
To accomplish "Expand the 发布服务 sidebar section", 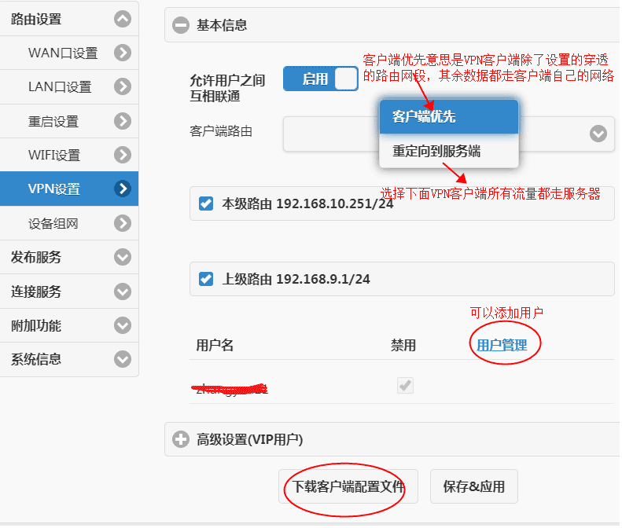I will click(x=122, y=257).
